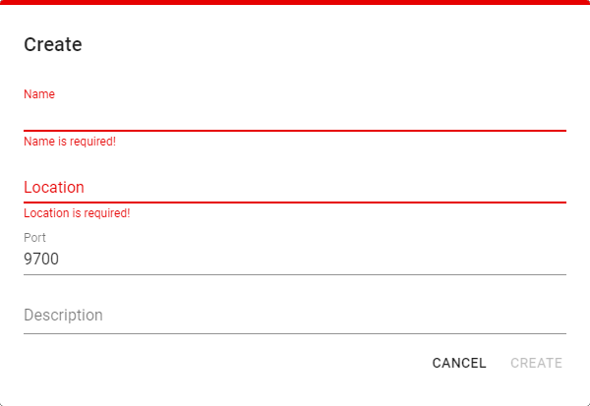Viewport: 590px width, 406px height.
Task: Click the Port field showing 9700
Action: pyautogui.click(x=295, y=260)
